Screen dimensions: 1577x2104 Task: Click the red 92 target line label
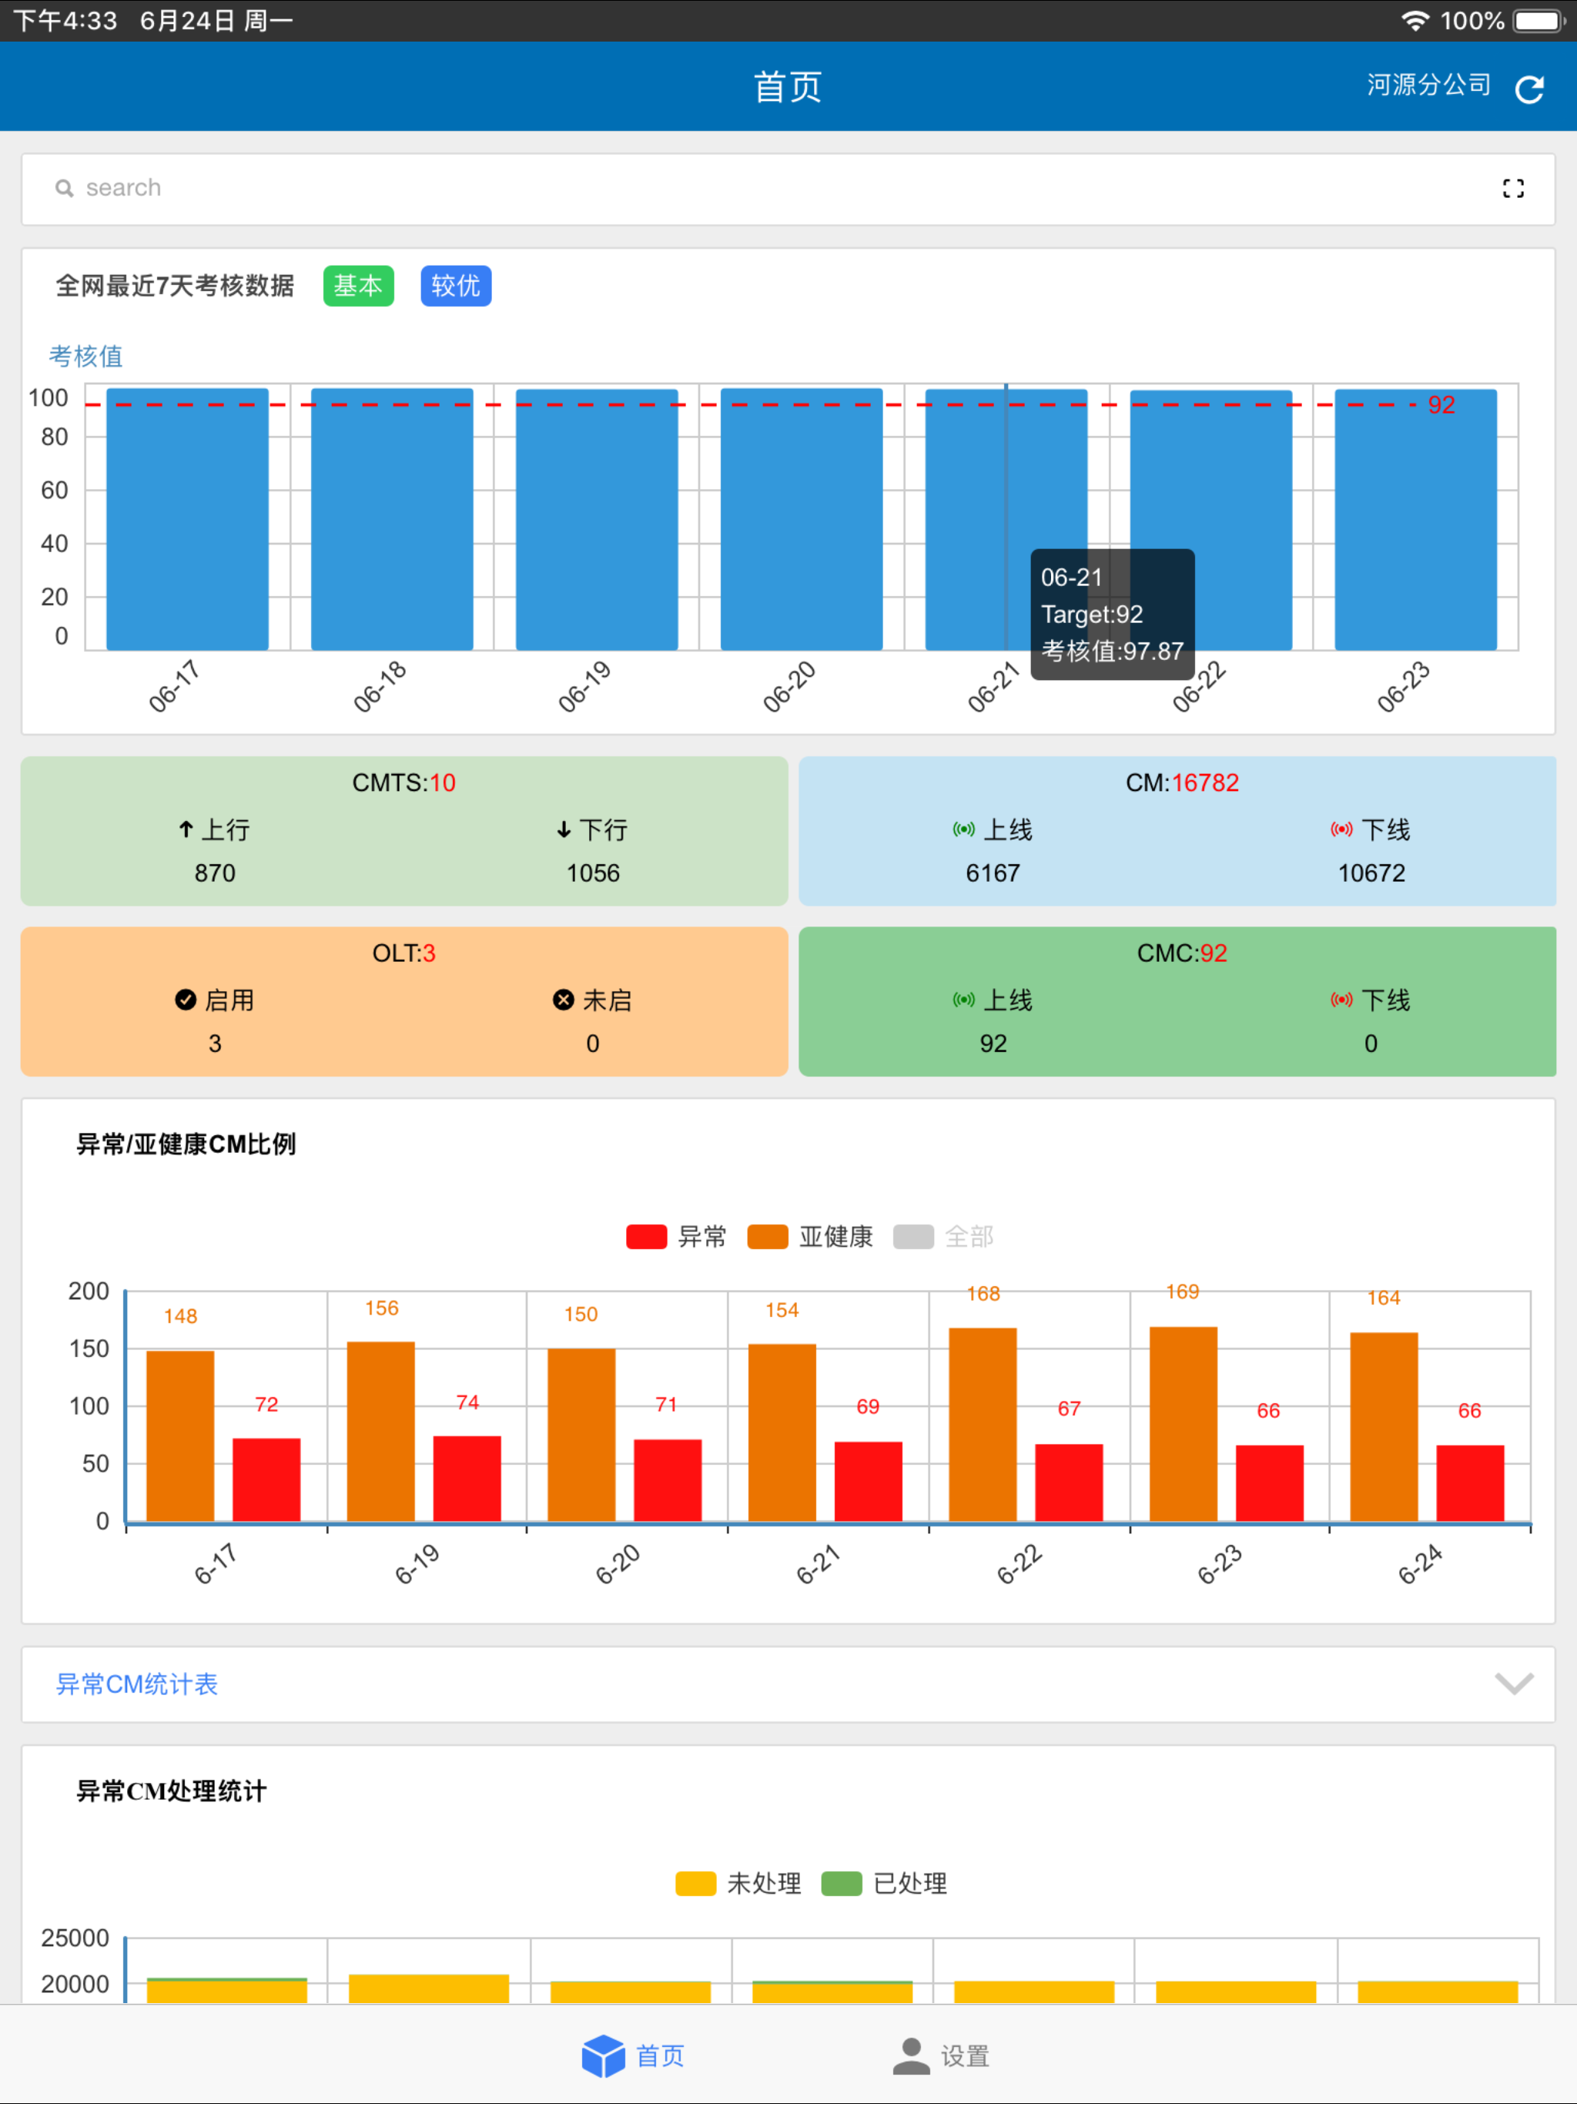tap(1441, 404)
